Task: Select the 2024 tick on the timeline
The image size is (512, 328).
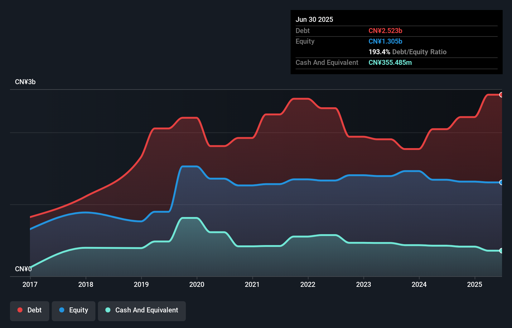Action: tap(419, 284)
